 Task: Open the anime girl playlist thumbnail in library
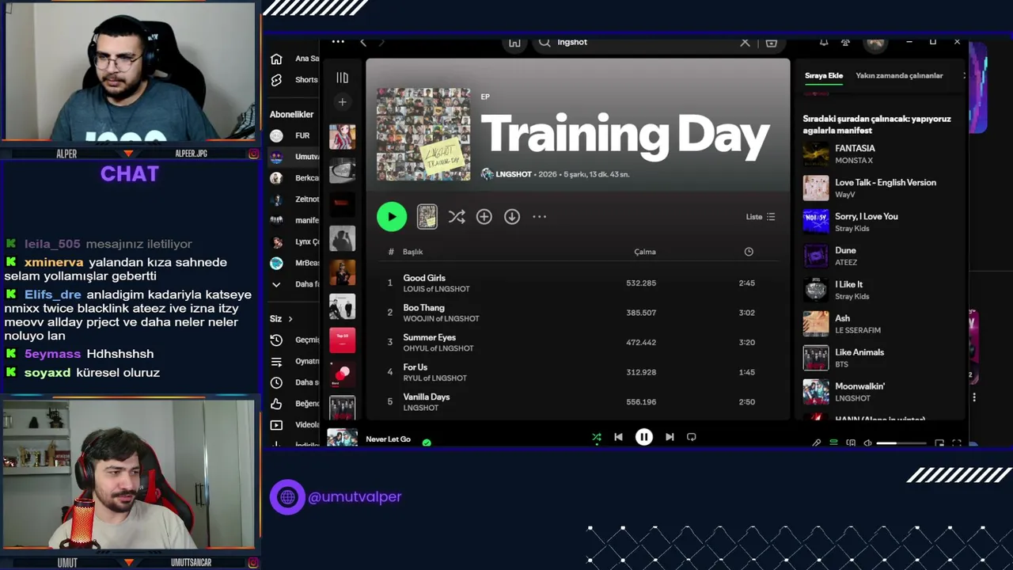pyautogui.click(x=342, y=136)
